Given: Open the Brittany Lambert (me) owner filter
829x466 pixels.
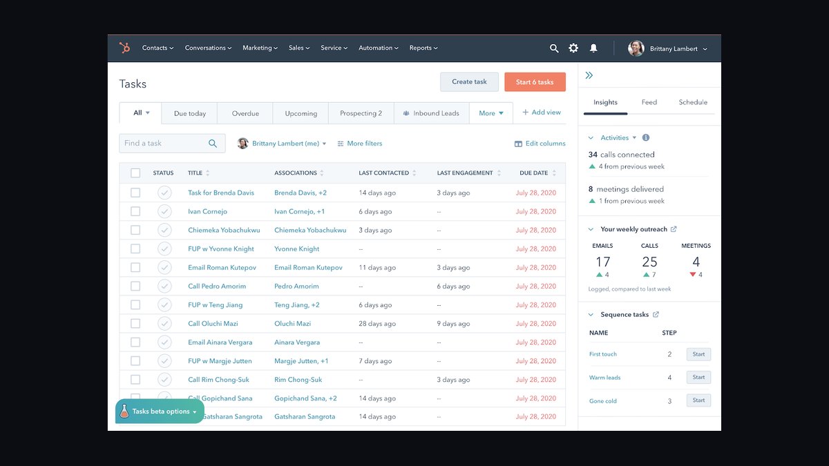Looking at the screenshot, I should pos(282,144).
